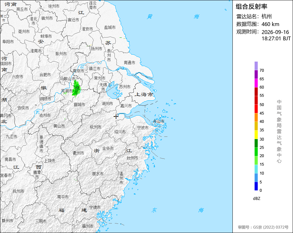Screen dimensions: 293x233
Task: Select the 20 dBZ green legend swatch
Action: (x=256, y=152)
